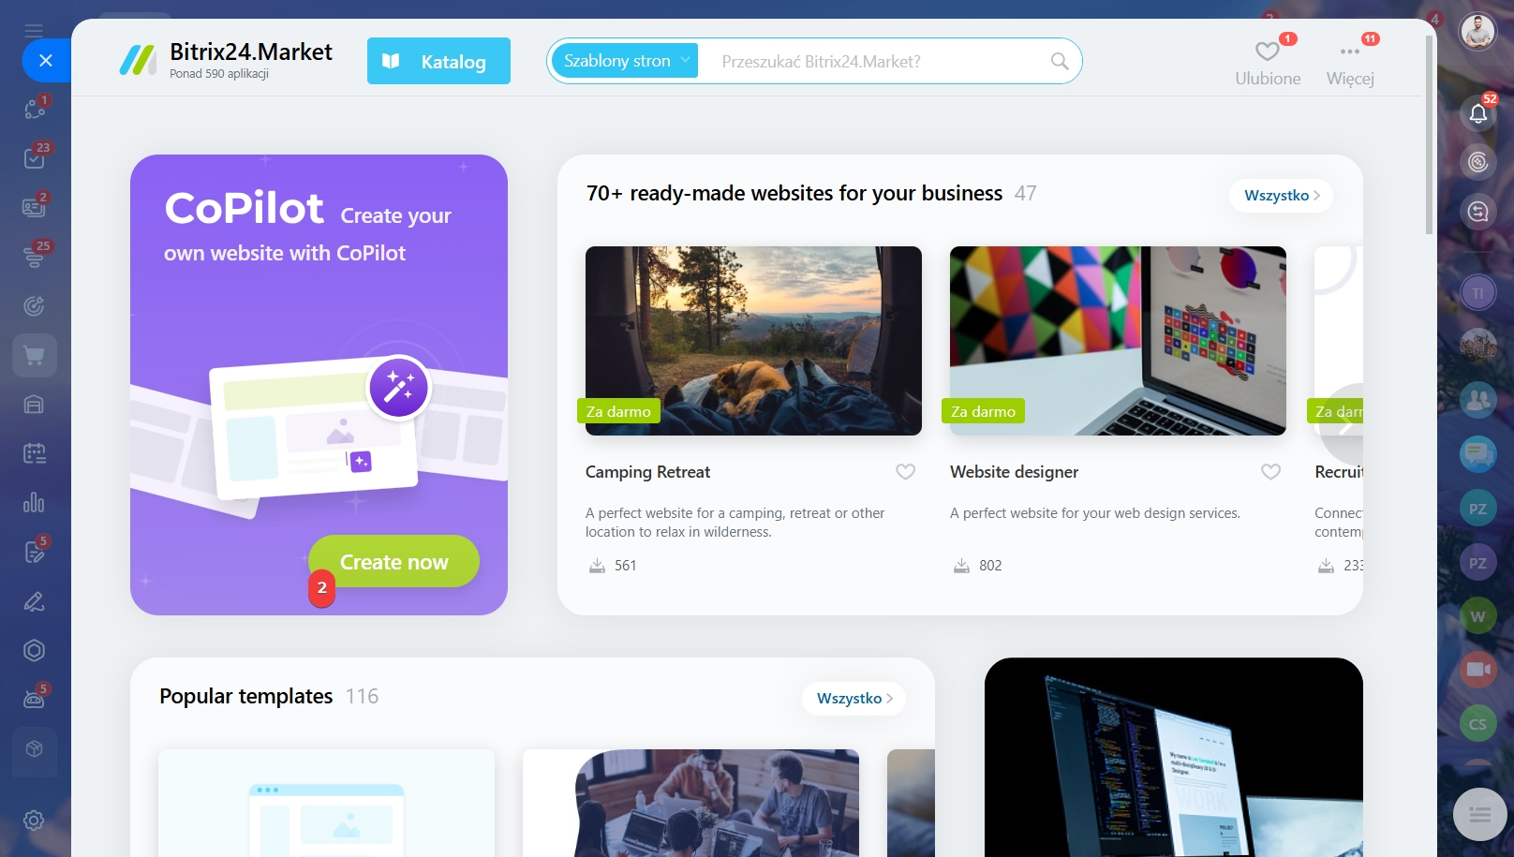Click the notifications bell icon
The image size is (1514, 857).
1478,113
